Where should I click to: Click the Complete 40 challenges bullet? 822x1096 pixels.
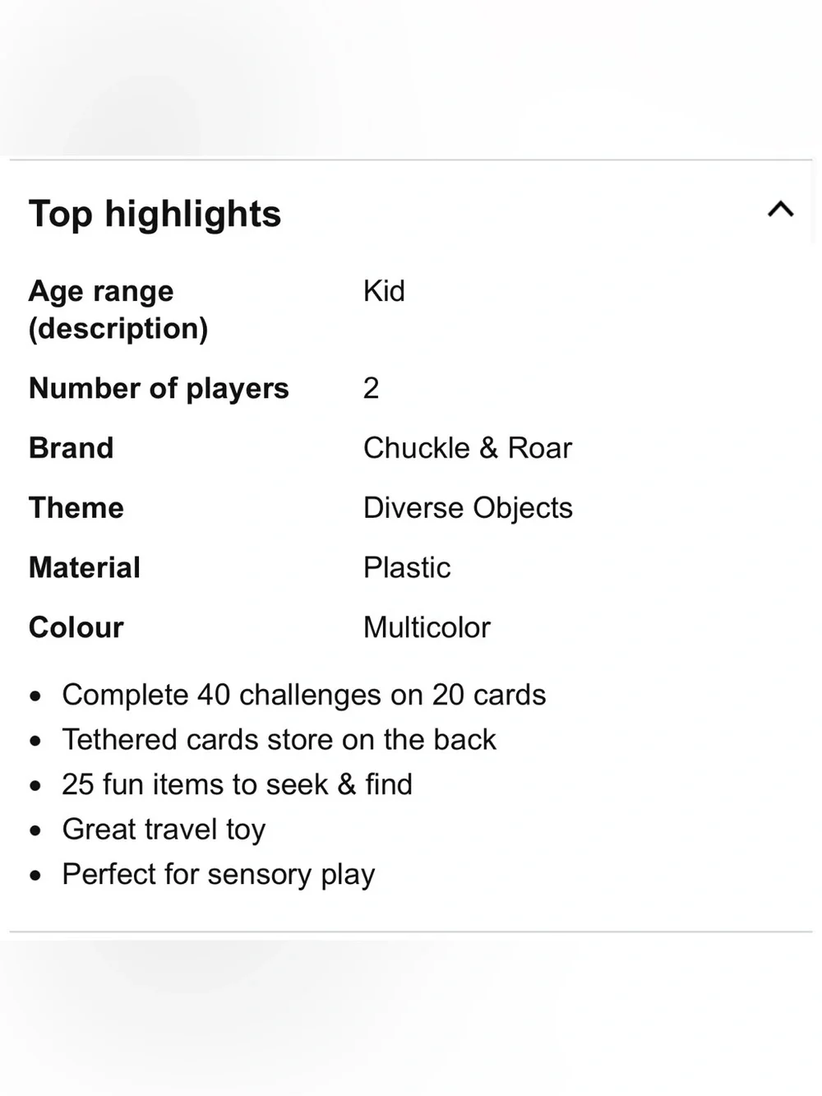303,696
